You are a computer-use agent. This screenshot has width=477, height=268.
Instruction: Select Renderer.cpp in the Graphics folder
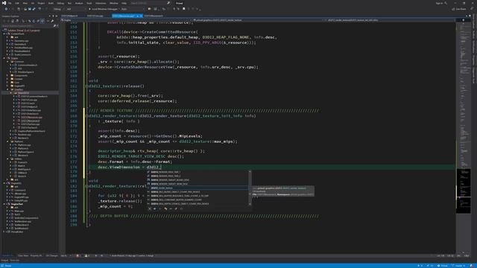coord(25,135)
